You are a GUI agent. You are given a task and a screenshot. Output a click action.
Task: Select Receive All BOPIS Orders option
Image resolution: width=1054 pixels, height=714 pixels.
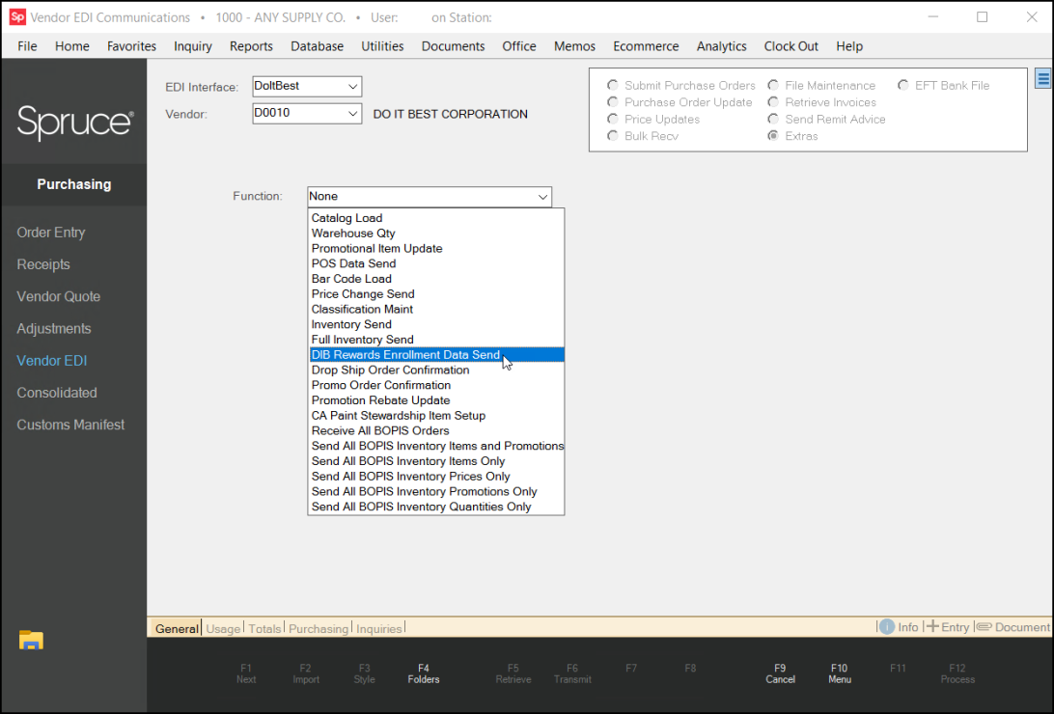coord(380,430)
